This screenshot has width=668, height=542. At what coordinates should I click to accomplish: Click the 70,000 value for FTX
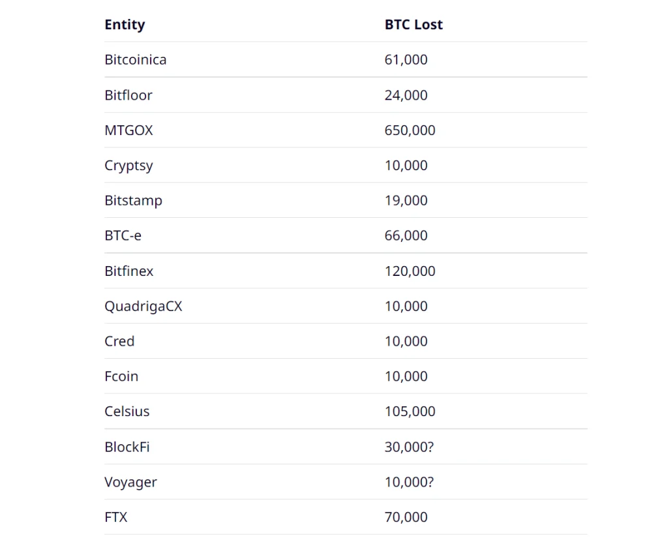point(406,518)
